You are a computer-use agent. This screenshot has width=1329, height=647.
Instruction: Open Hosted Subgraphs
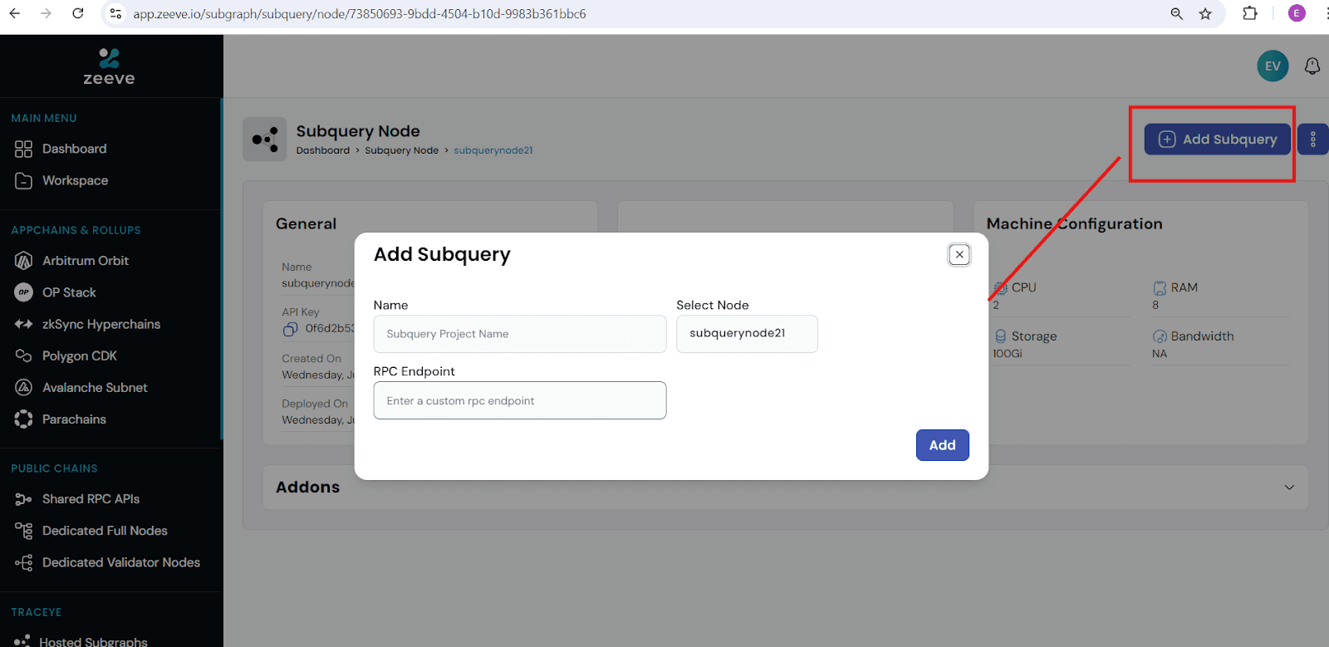click(93, 641)
